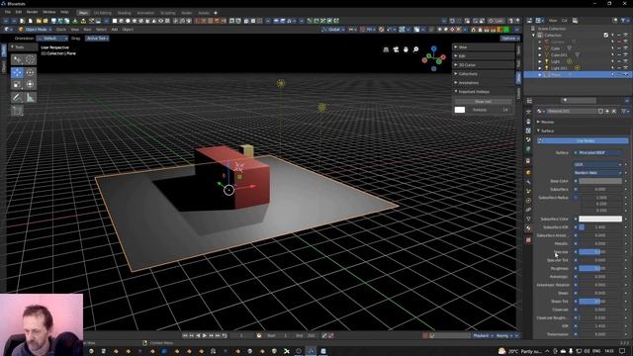Screen dimensions: 633x356
Task: Open the Window menu
Action: 49,12
